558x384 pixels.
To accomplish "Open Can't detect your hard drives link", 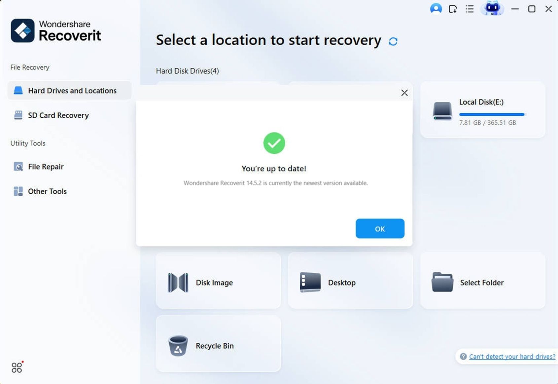I will 512,357.
